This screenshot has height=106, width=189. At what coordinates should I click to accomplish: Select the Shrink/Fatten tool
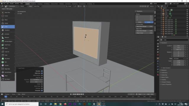coord(8,72)
